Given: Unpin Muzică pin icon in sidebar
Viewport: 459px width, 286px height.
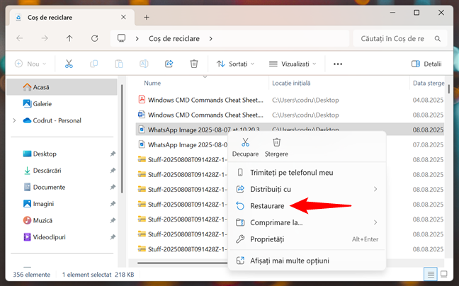Looking at the screenshot, I should coord(113,220).
